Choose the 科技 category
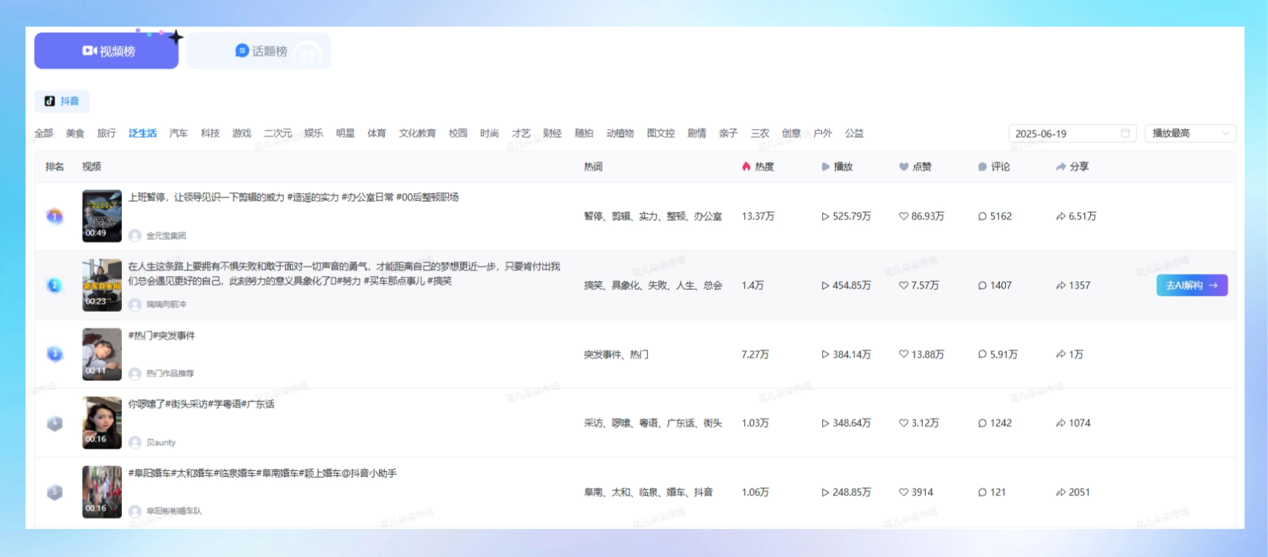Viewport: 1268px width, 557px height. click(210, 134)
